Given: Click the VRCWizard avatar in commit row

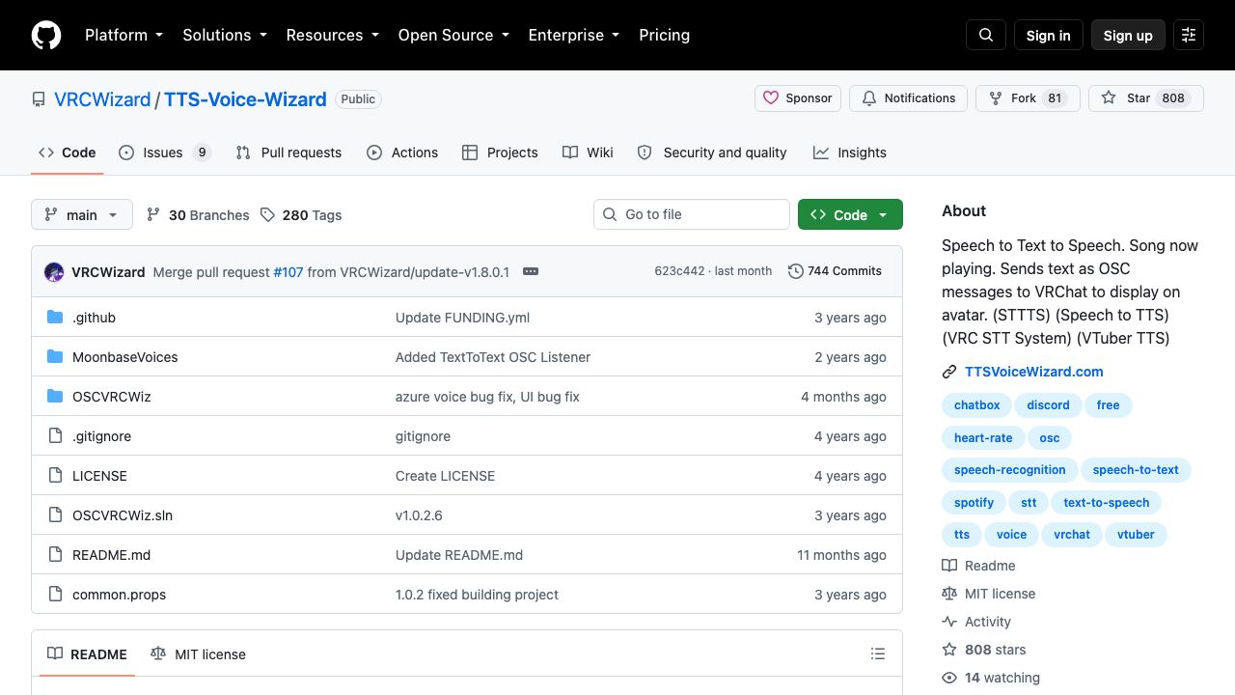Looking at the screenshot, I should pos(54,272).
